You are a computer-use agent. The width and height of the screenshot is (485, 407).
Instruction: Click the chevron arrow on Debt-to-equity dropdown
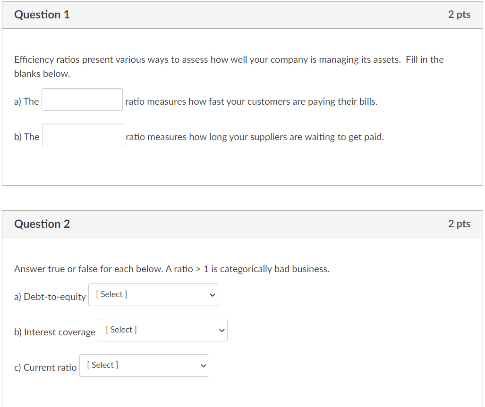click(x=212, y=295)
